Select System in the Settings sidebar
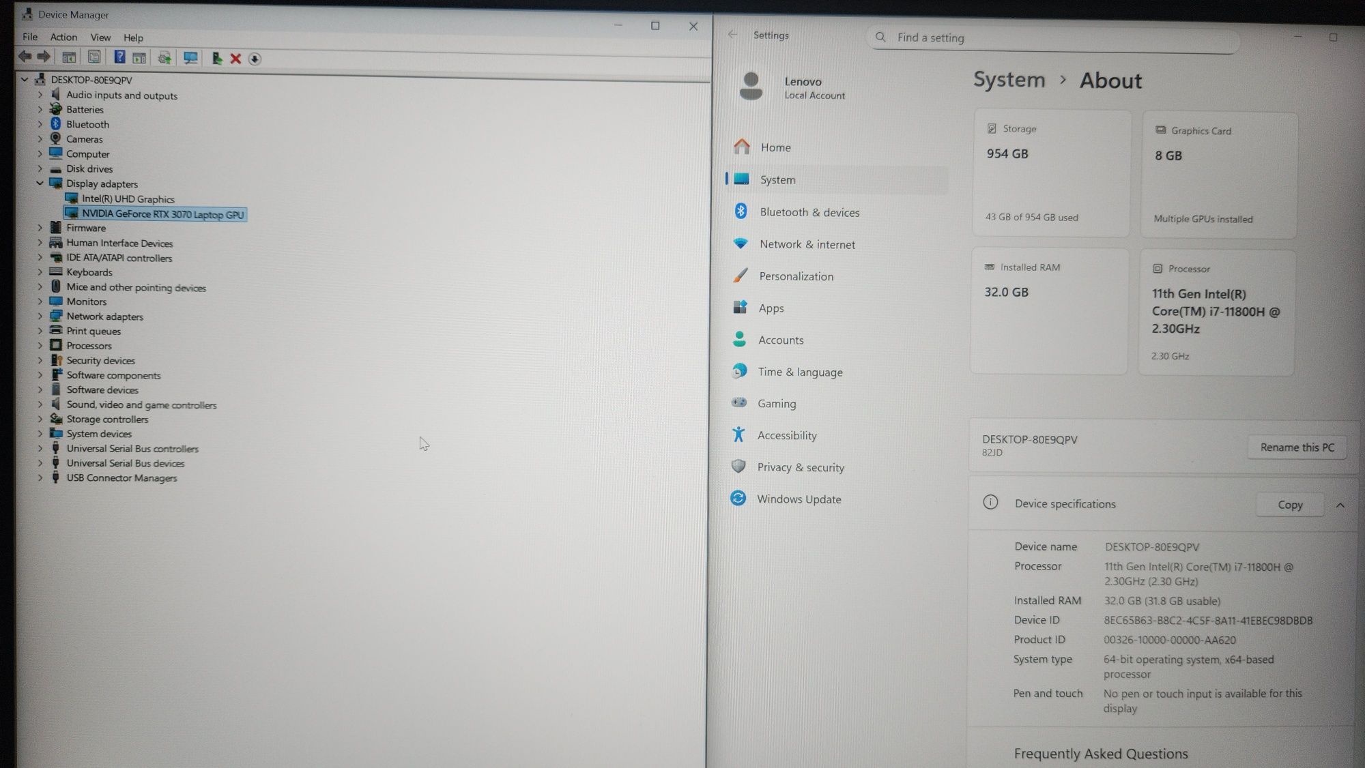This screenshot has height=768, width=1365. click(837, 179)
